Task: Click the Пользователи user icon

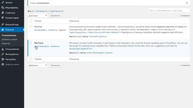Action: click(x=3, y=49)
